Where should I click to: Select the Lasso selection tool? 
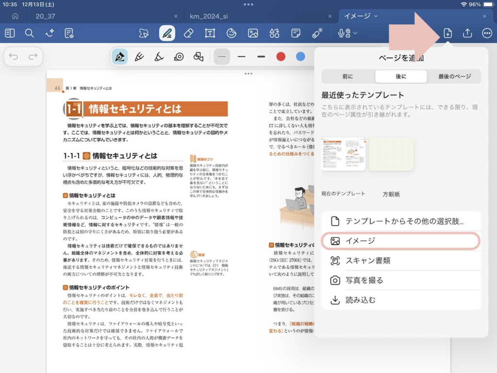[144, 33]
